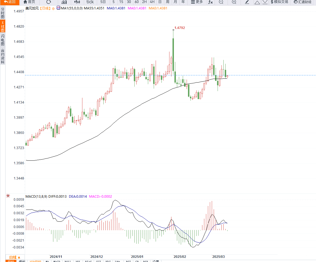316x262 pixels.
Task: Click the 1.4792 high price marker
Action: 179,28
